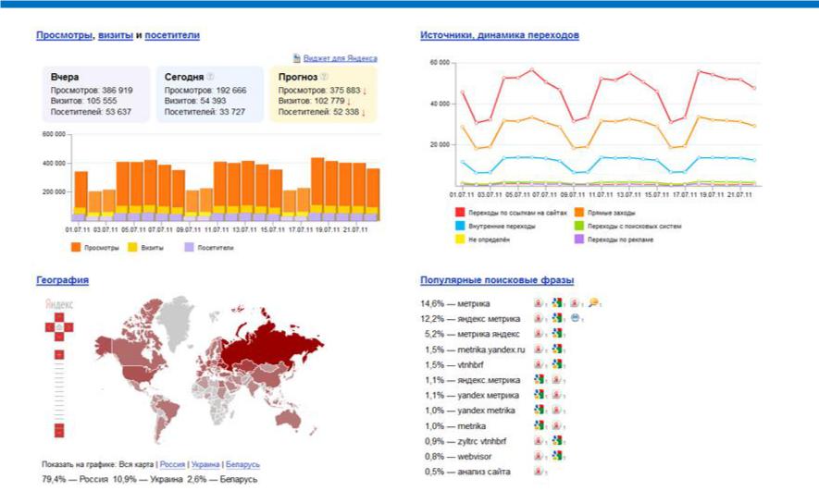
Task: Click 'Посетителей: 52 338' forecast value
Action: click(x=319, y=112)
